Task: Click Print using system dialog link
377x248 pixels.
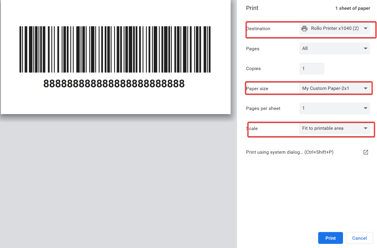Action: (289, 152)
